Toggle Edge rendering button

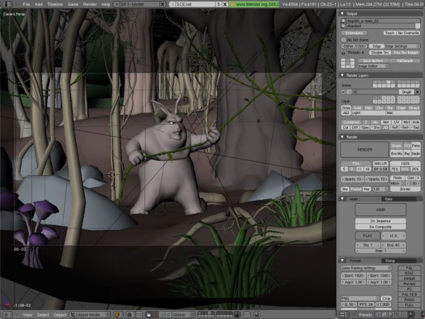pos(376,46)
